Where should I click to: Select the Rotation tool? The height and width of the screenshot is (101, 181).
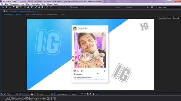[x=14, y=7]
